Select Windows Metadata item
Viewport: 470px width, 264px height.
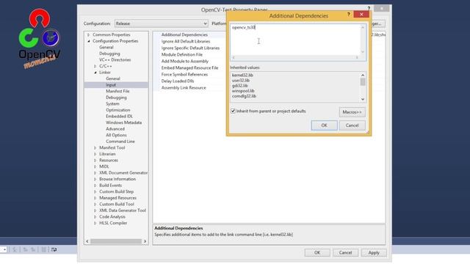click(x=123, y=122)
